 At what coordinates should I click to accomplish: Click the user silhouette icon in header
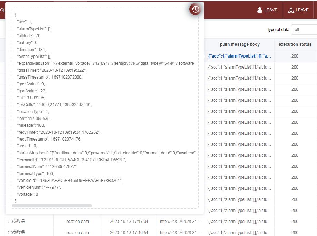point(260,10)
